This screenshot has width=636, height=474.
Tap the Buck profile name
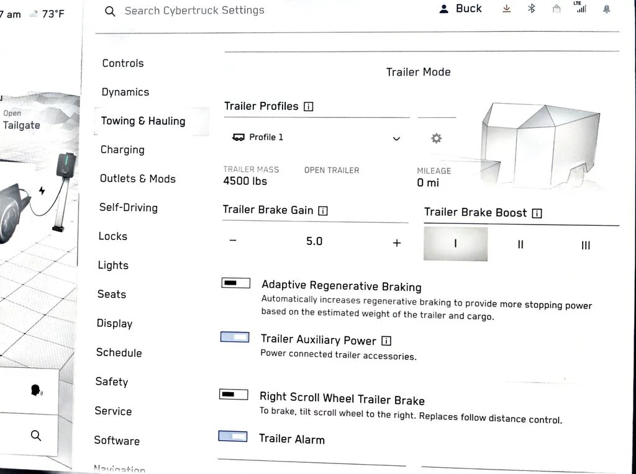tap(468, 9)
